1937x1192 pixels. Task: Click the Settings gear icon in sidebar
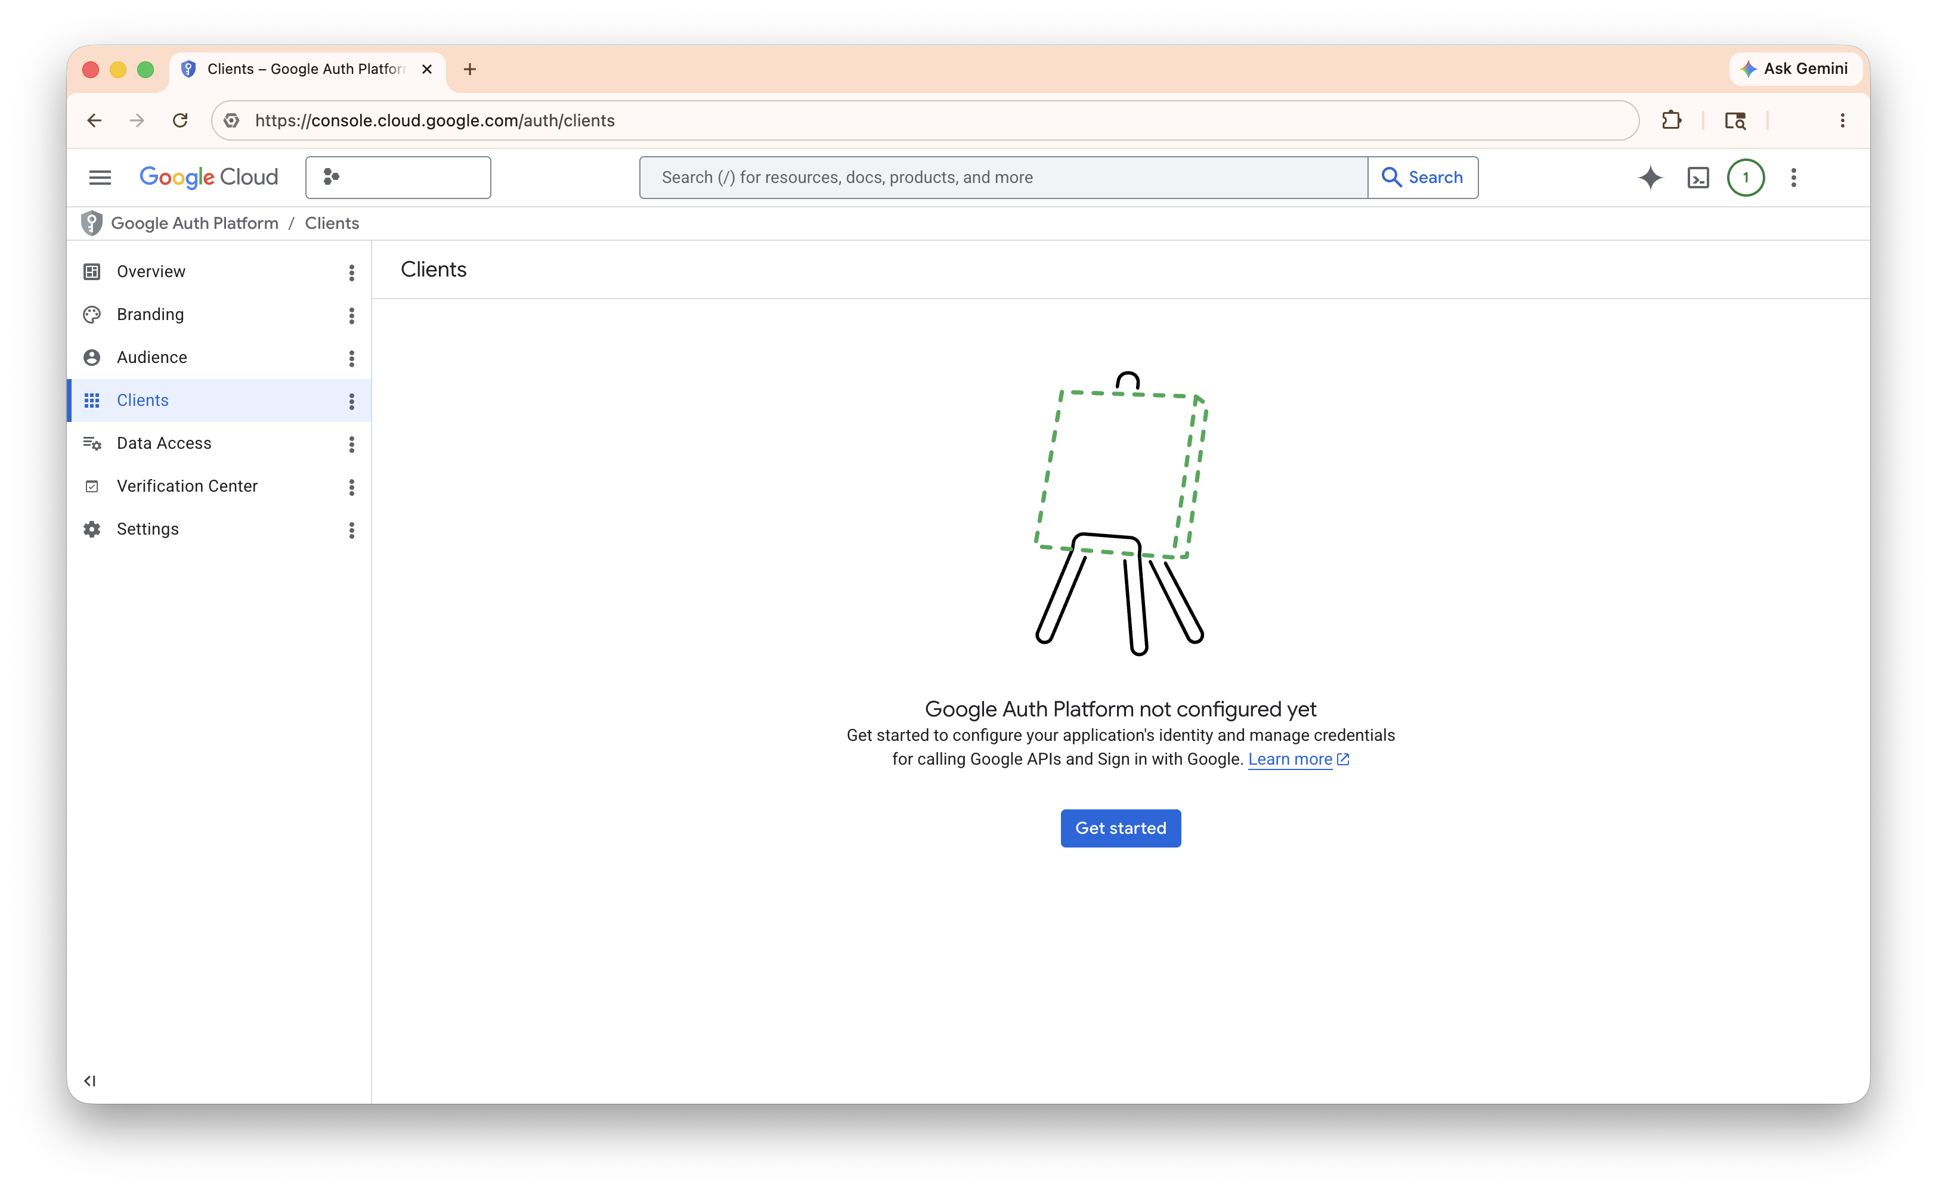point(92,529)
